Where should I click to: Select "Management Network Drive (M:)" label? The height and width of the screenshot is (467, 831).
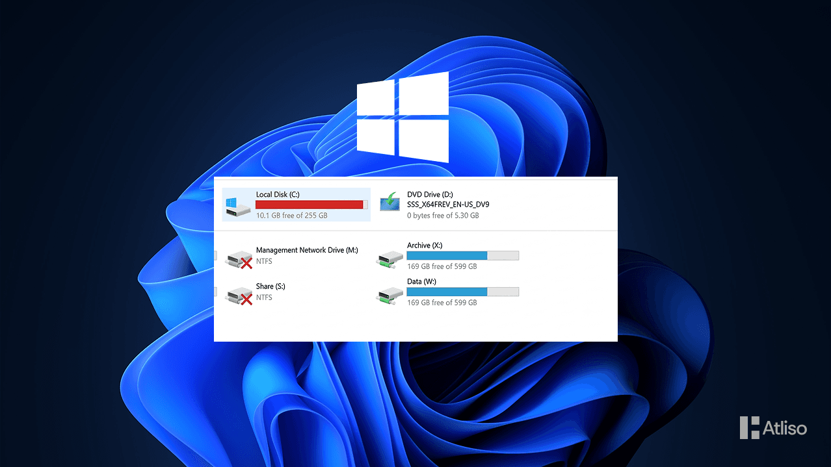coord(307,250)
